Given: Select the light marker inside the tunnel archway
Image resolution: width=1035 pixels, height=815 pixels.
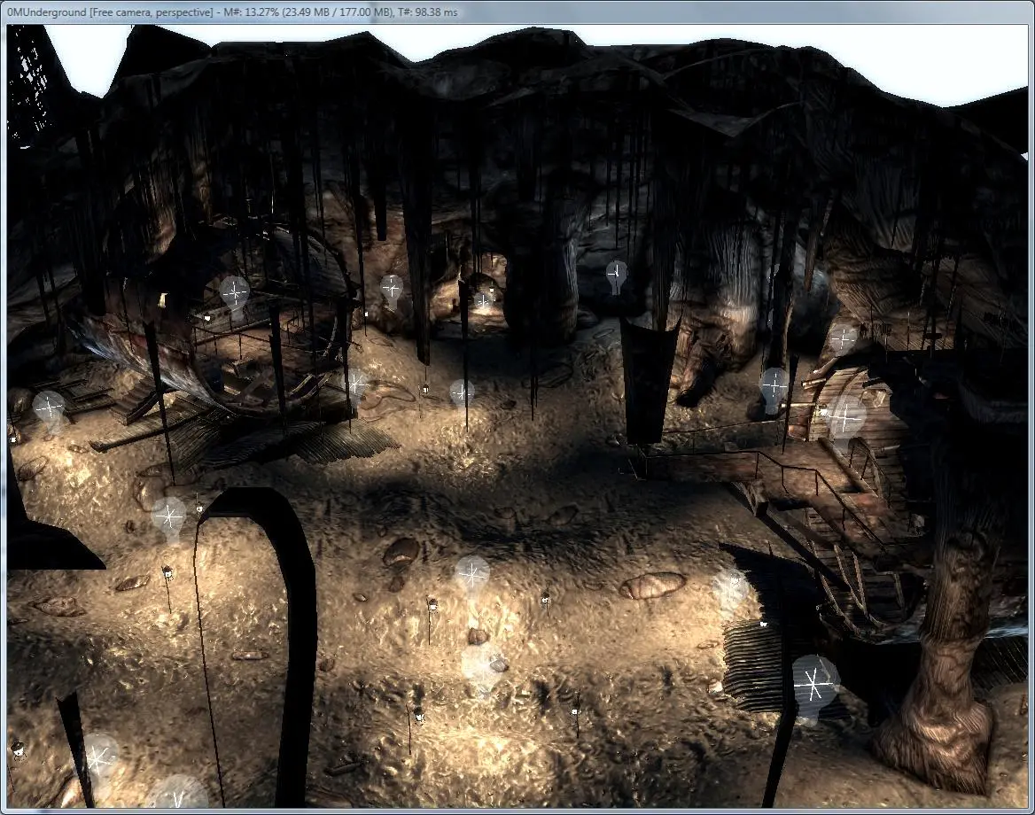Looking at the screenshot, I should [x=483, y=302].
